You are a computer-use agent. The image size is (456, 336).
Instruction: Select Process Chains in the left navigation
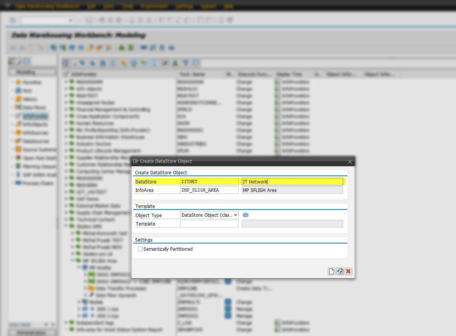pos(38,183)
